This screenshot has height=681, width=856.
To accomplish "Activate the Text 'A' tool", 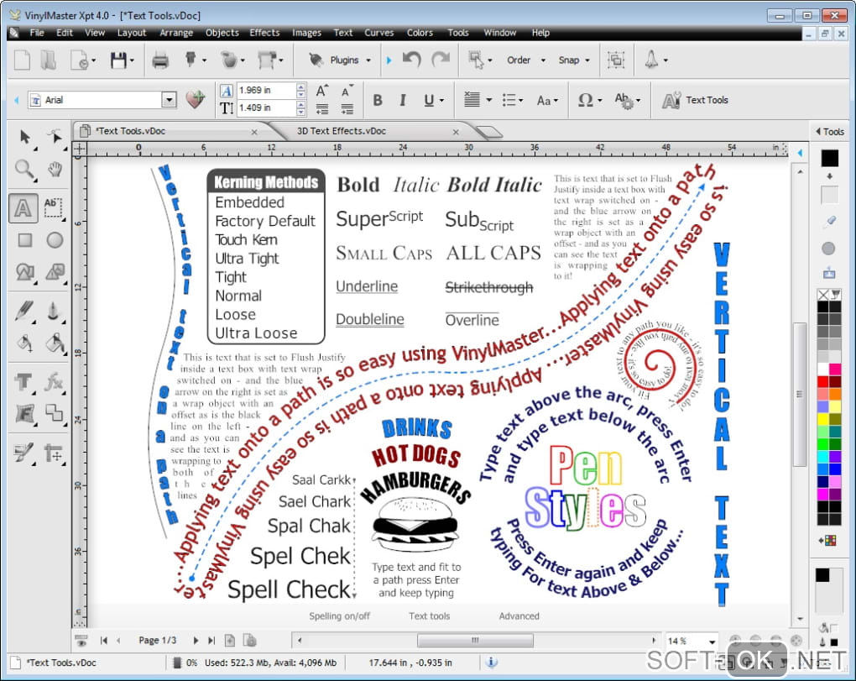I will (23, 208).
